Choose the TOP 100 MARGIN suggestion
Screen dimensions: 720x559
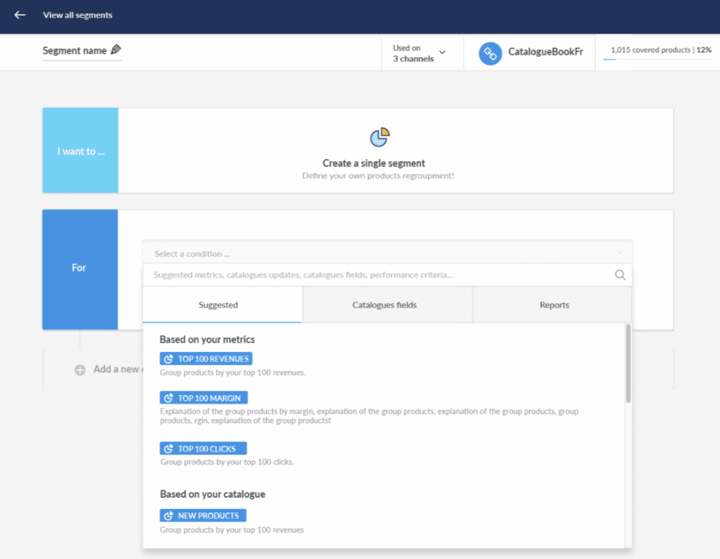tap(203, 398)
